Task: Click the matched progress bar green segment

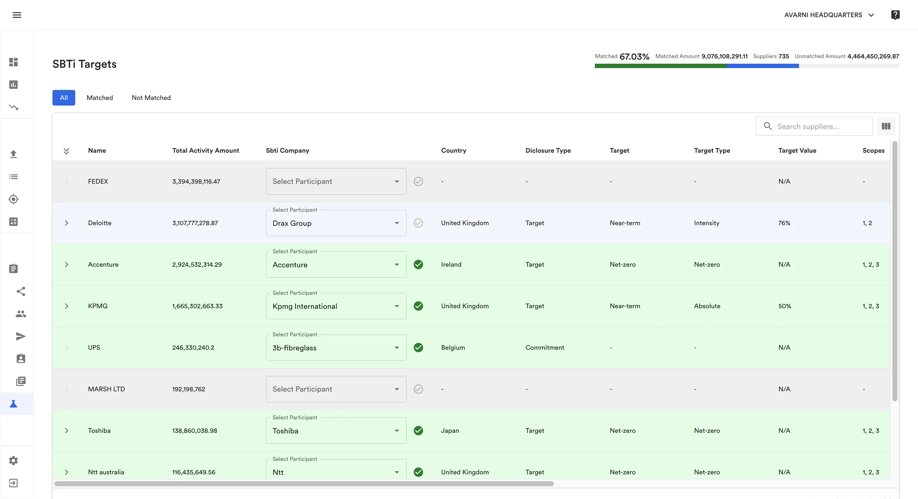Action: point(660,66)
